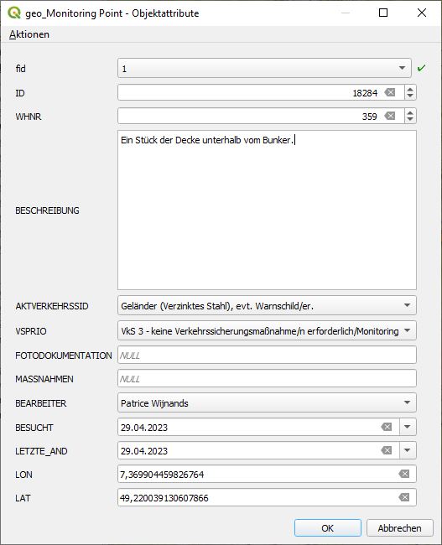Cancel with the Abbrechen button
The image size is (442, 545).
399,528
